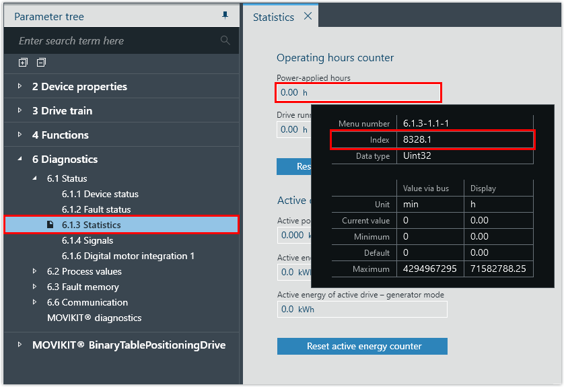Image resolution: width=564 pixels, height=387 pixels.
Task: Open 6.1.2 Fault status
Action: tap(96, 209)
